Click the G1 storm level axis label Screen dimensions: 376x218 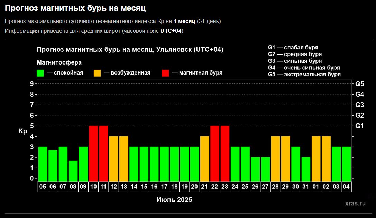(360, 126)
